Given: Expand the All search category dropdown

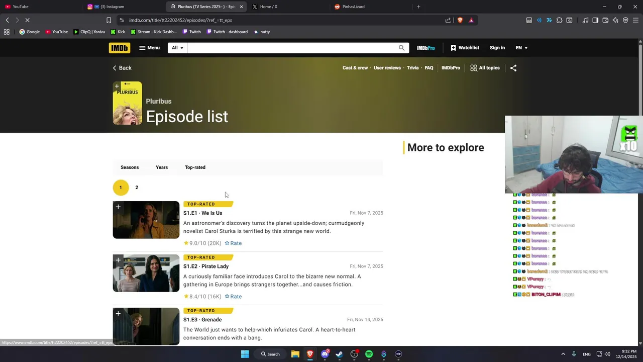Looking at the screenshot, I should [178, 48].
